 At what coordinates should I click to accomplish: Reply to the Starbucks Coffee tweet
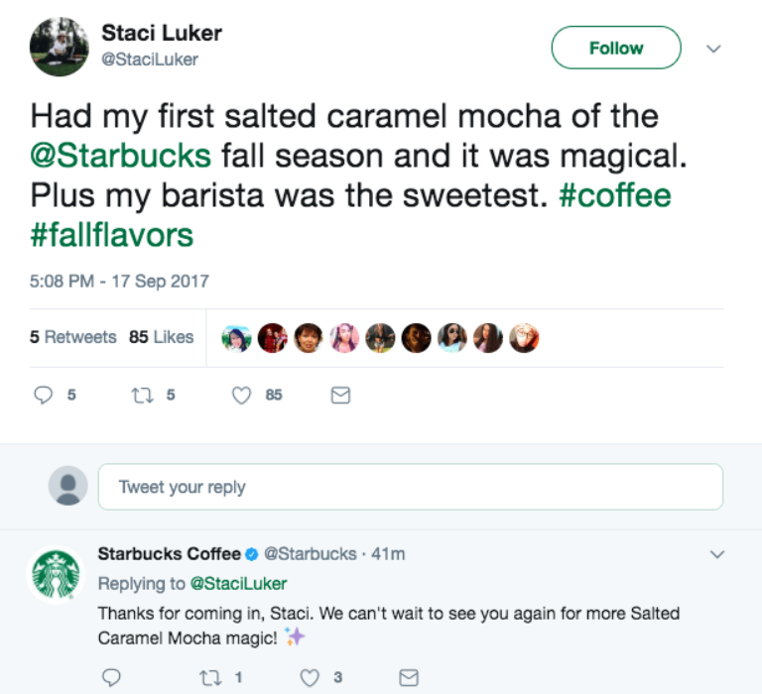point(110,678)
